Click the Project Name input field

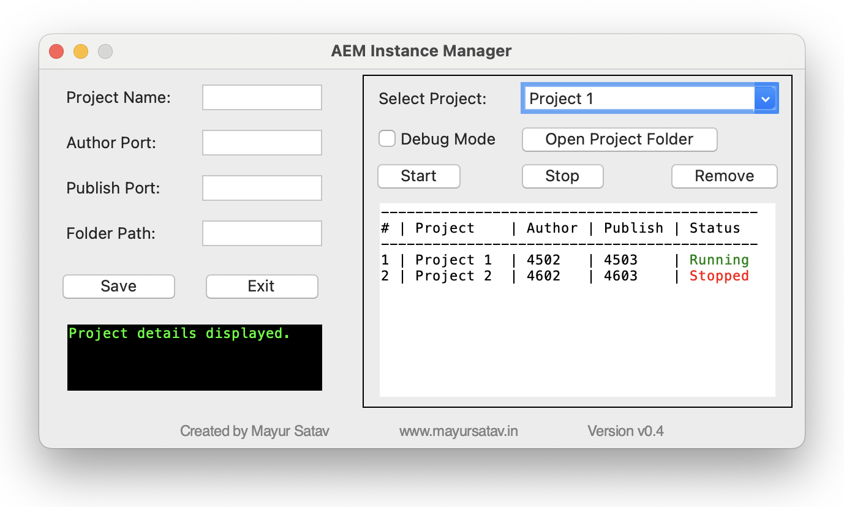262,97
